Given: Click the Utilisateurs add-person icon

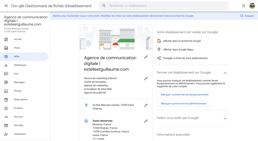Looking at the screenshot, I should pos(6,134).
